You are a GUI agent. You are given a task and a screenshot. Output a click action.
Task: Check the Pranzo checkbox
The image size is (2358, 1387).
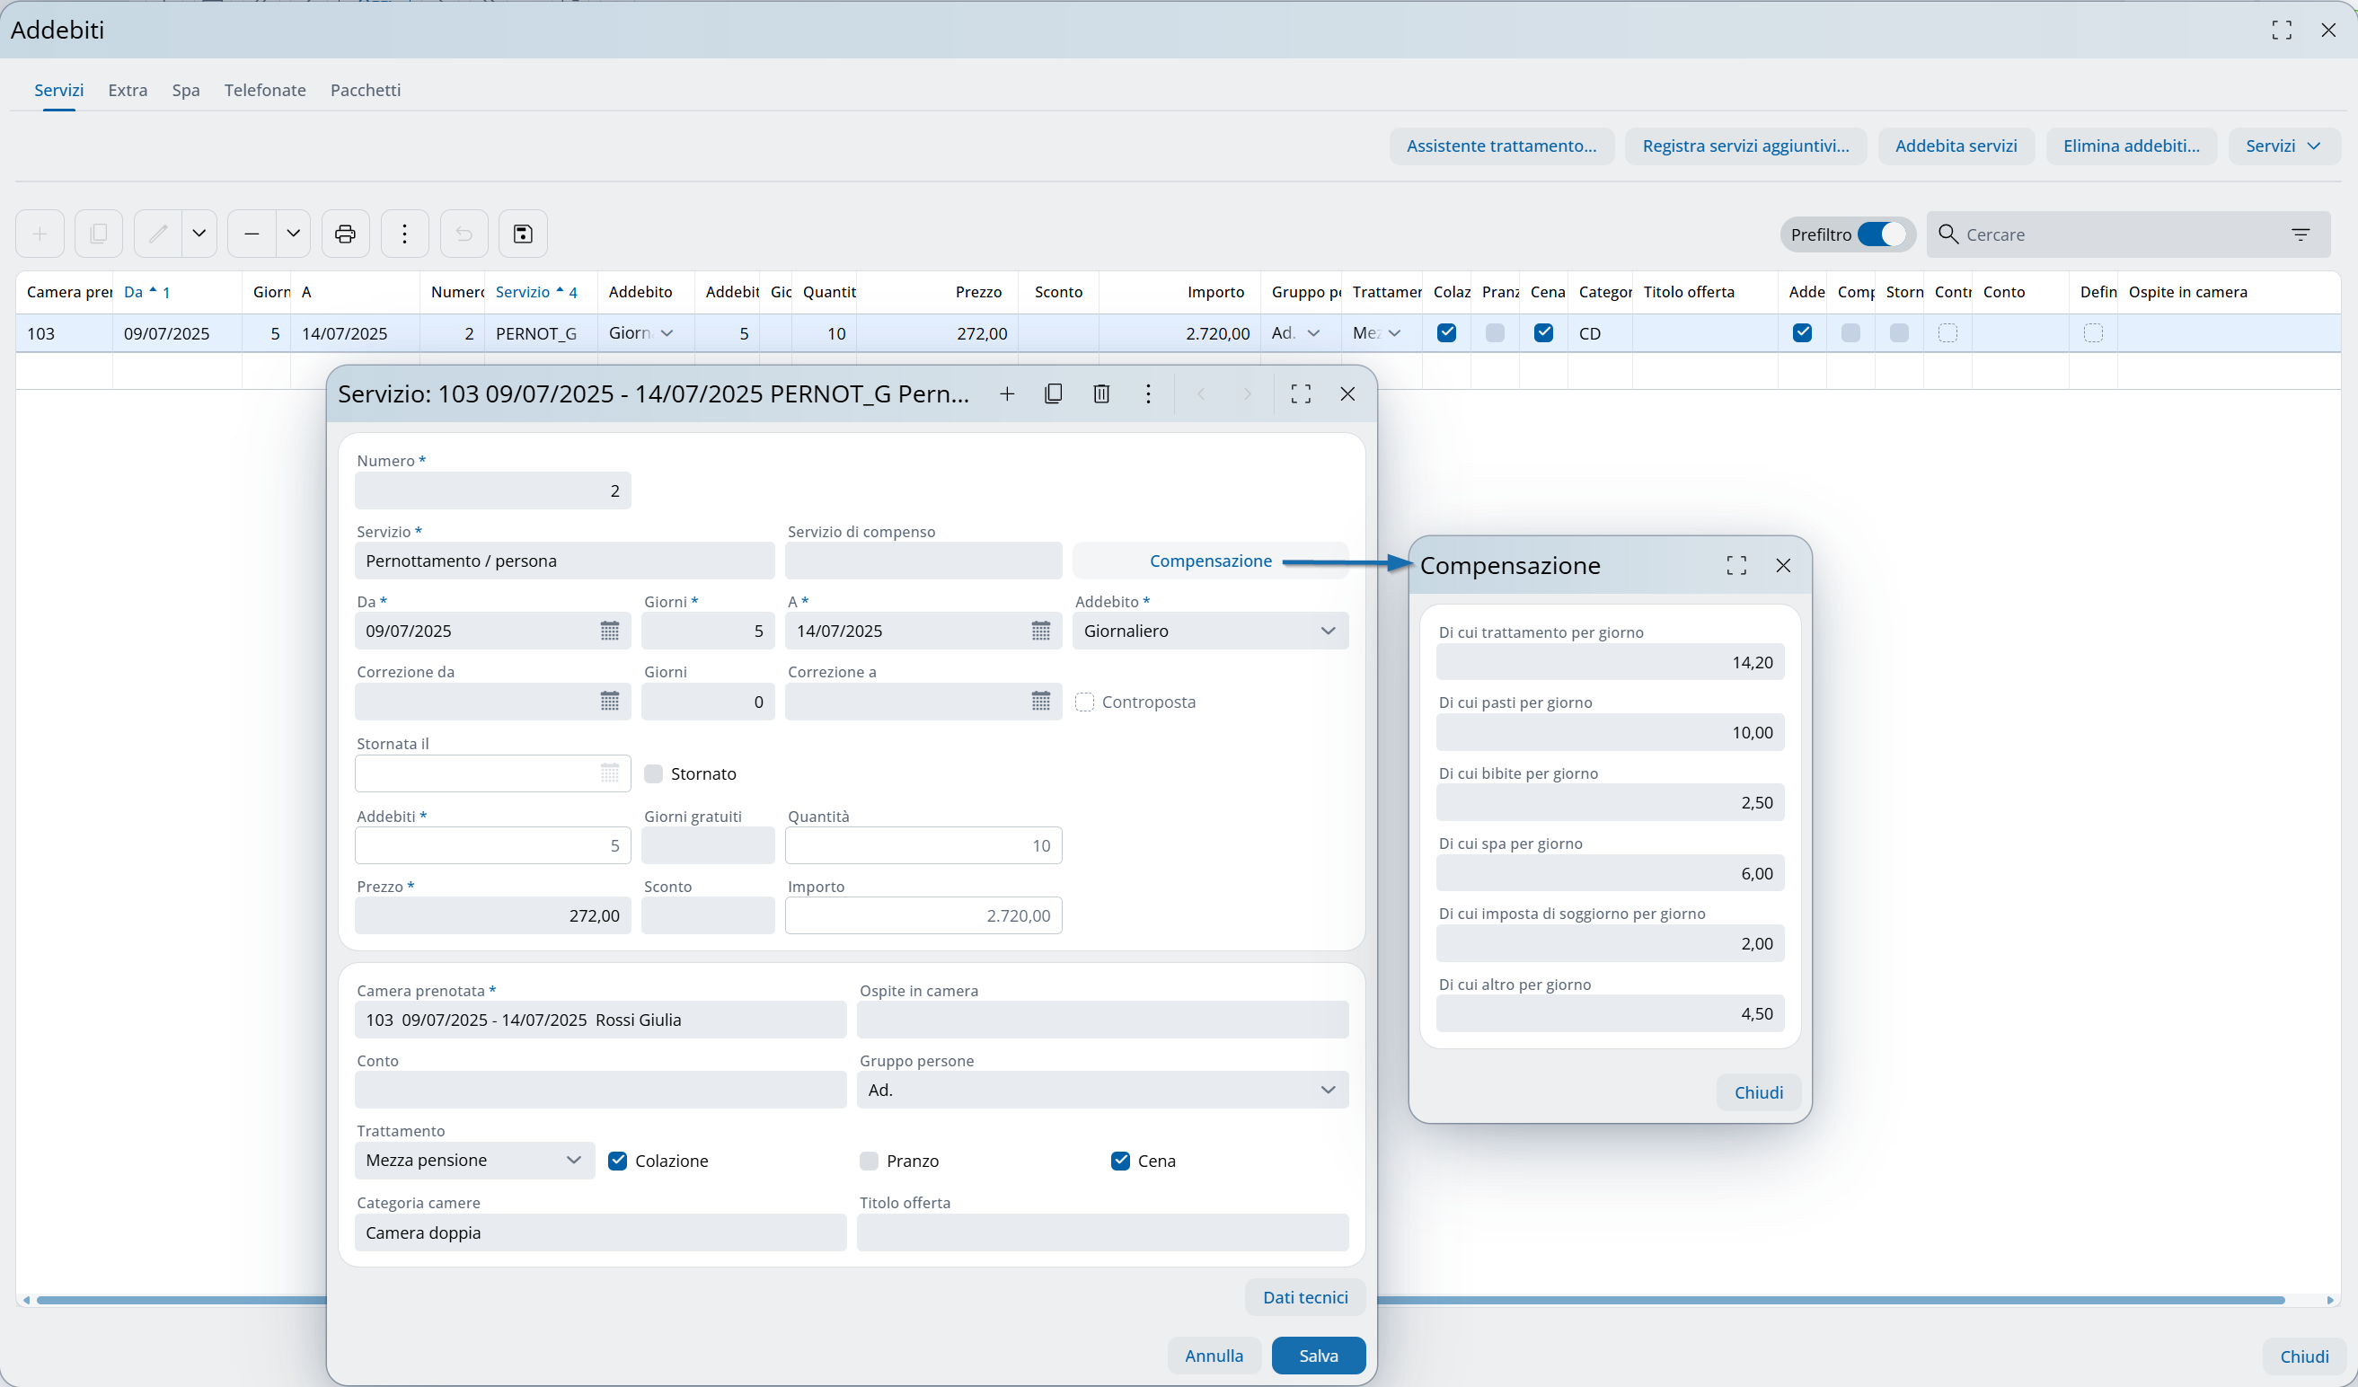pyautogui.click(x=870, y=1162)
